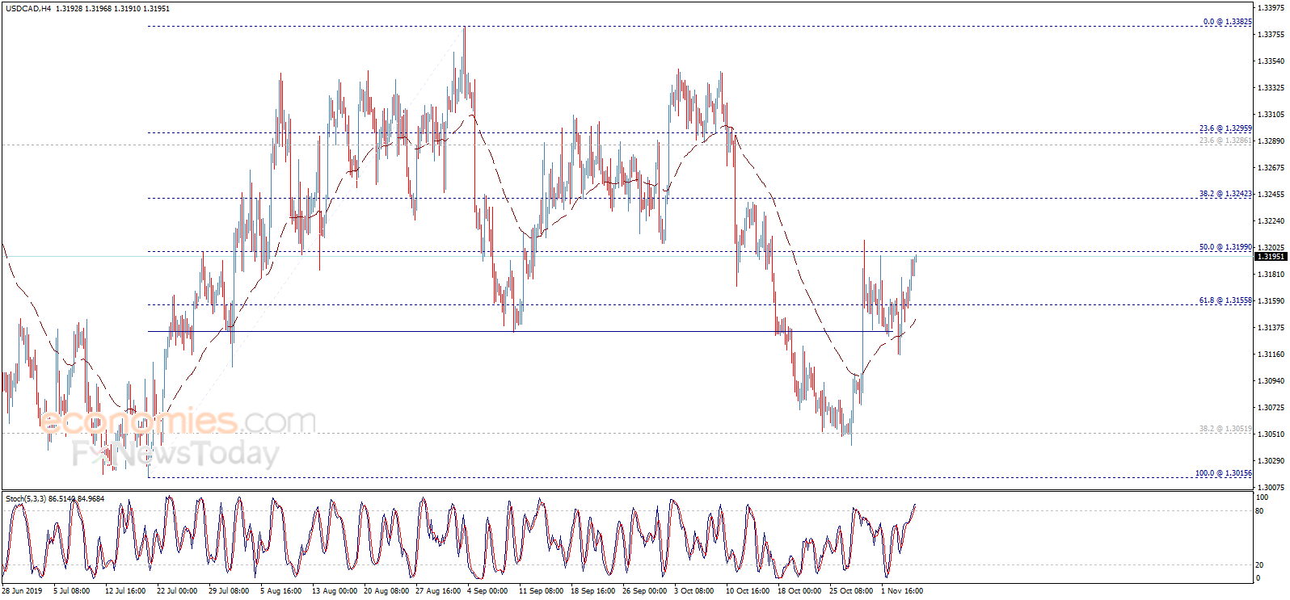Screen dimensions: 1290x600
Task: Click the 1.33975 price axis label
Action: 1271,8
